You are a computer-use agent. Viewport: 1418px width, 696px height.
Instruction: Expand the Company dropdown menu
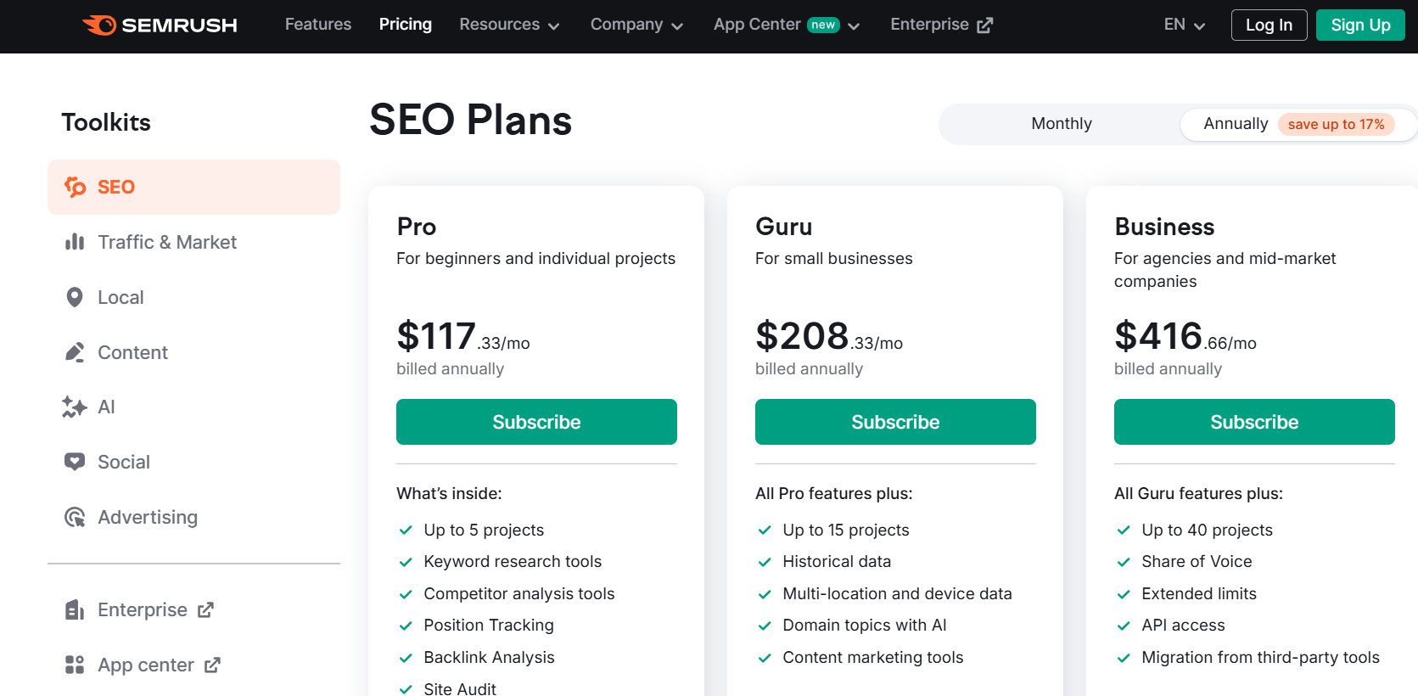pyautogui.click(x=636, y=25)
